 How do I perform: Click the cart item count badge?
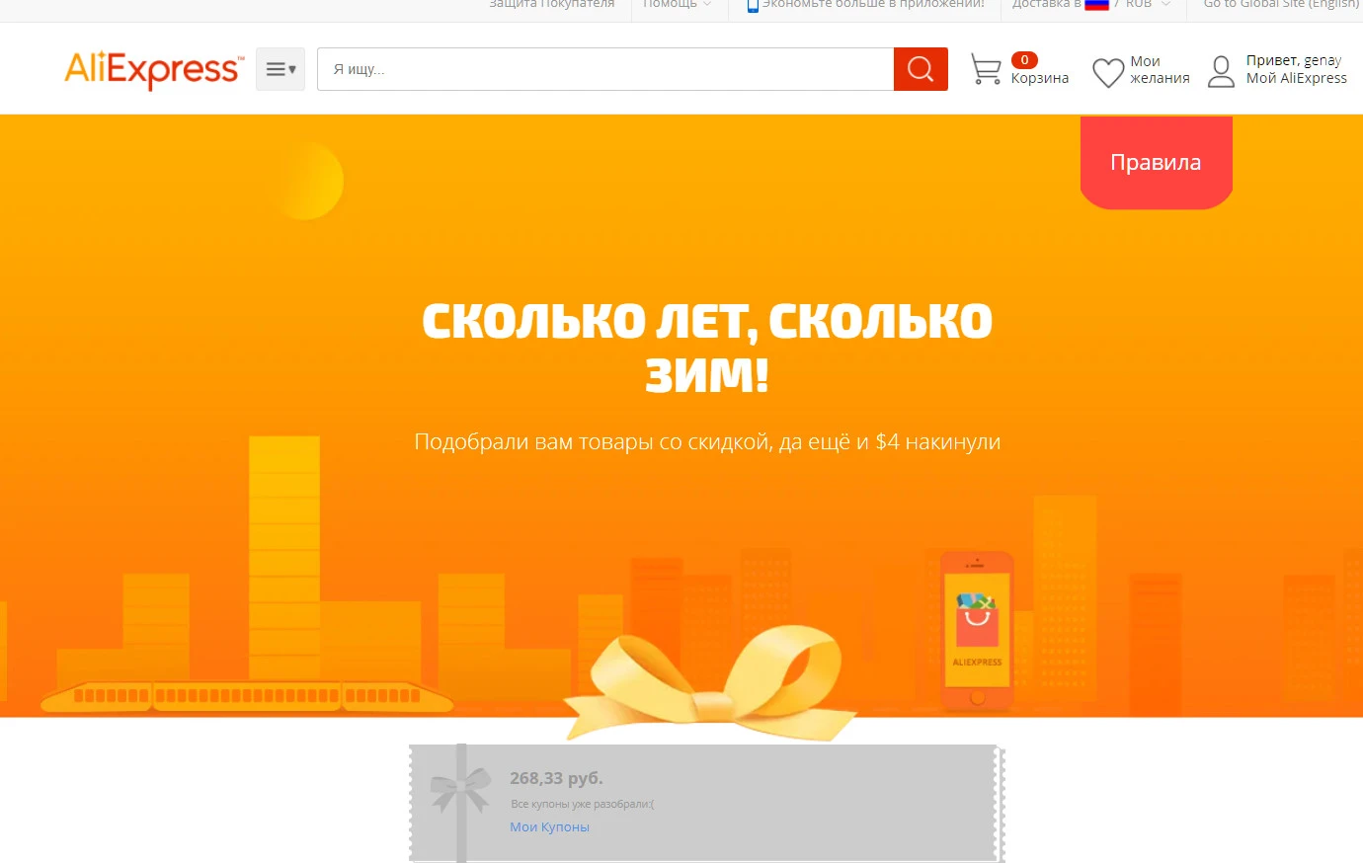pyautogui.click(x=1024, y=60)
